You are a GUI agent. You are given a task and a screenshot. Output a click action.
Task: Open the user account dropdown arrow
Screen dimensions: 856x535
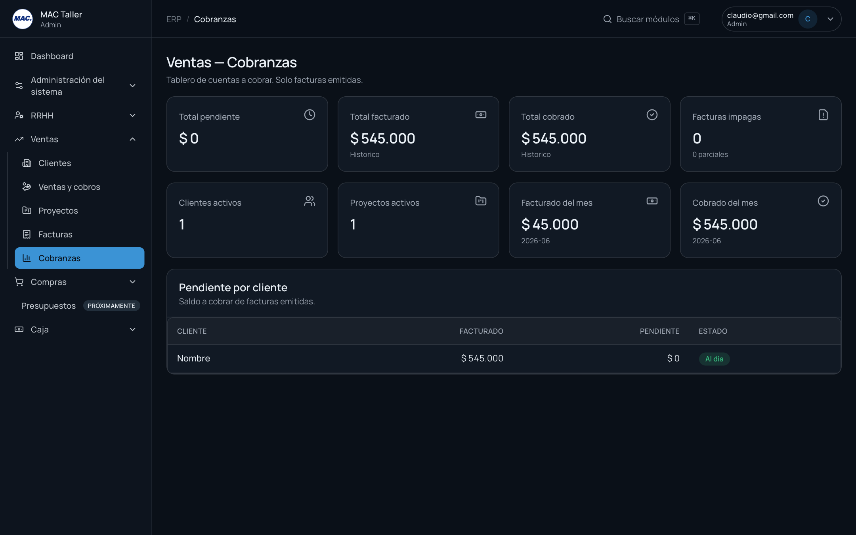tap(830, 19)
